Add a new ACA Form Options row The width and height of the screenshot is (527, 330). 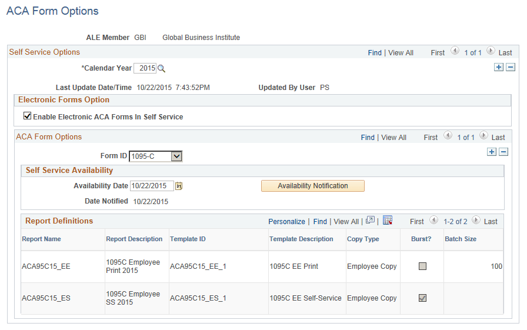click(x=492, y=152)
